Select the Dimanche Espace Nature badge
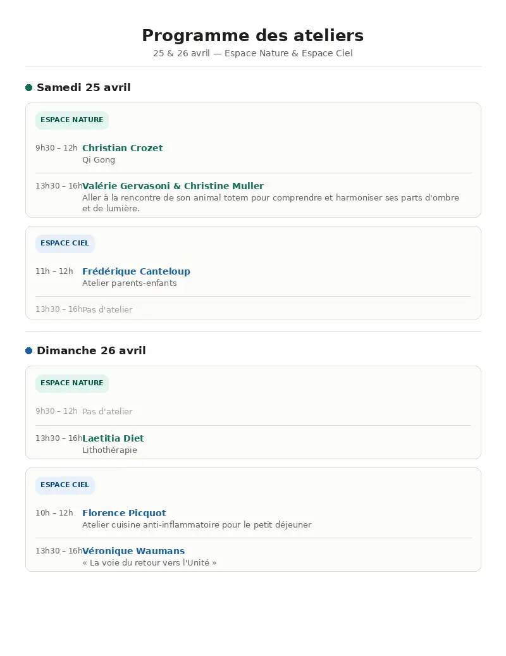 (x=72, y=383)
